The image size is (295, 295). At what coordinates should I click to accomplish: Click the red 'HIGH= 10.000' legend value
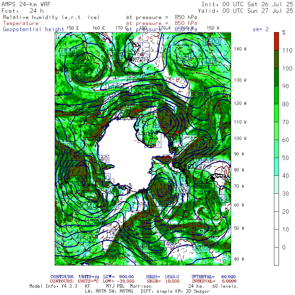click(163, 281)
